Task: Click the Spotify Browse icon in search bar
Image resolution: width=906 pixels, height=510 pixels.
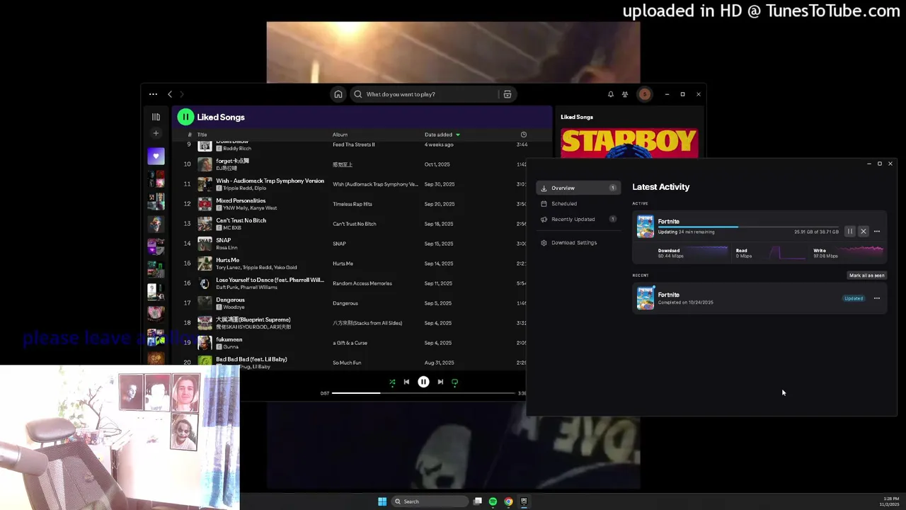Action: (x=508, y=94)
